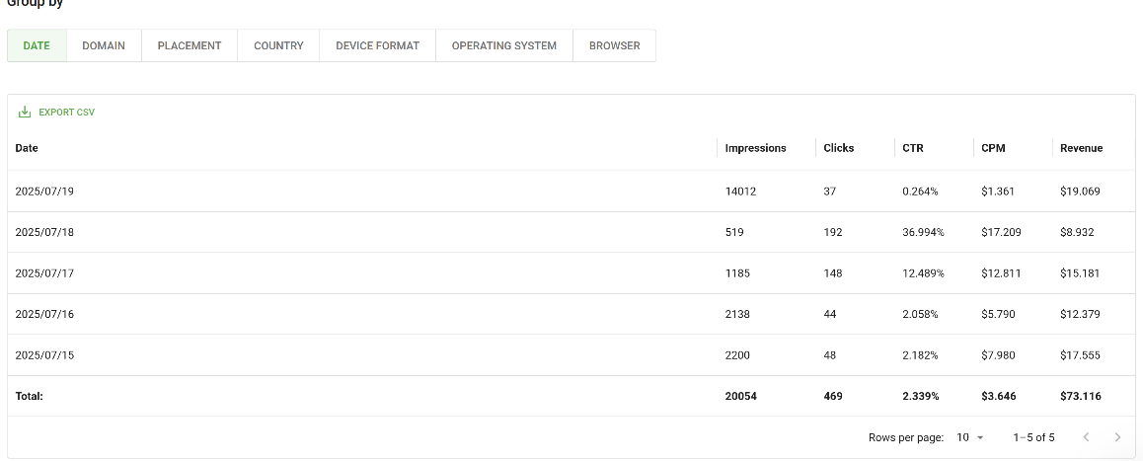Viewport: 1143px width, 461px height.
Task: Select the 2025/07/19 row
Action: point(571,192)
